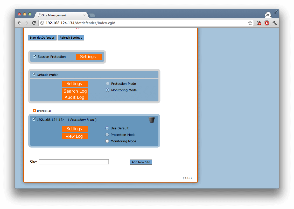Select Monitoring Mode for site 192.168.124.134
The width and height of the screenshot is (294, 209).
click(x=107, y=141)
